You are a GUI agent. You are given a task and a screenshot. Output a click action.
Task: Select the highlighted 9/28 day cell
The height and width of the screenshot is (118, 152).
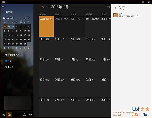click(46, 27)
